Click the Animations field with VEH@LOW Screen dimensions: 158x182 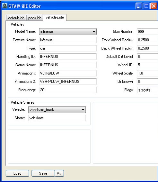pyautogui.click(x=68, y=73)
